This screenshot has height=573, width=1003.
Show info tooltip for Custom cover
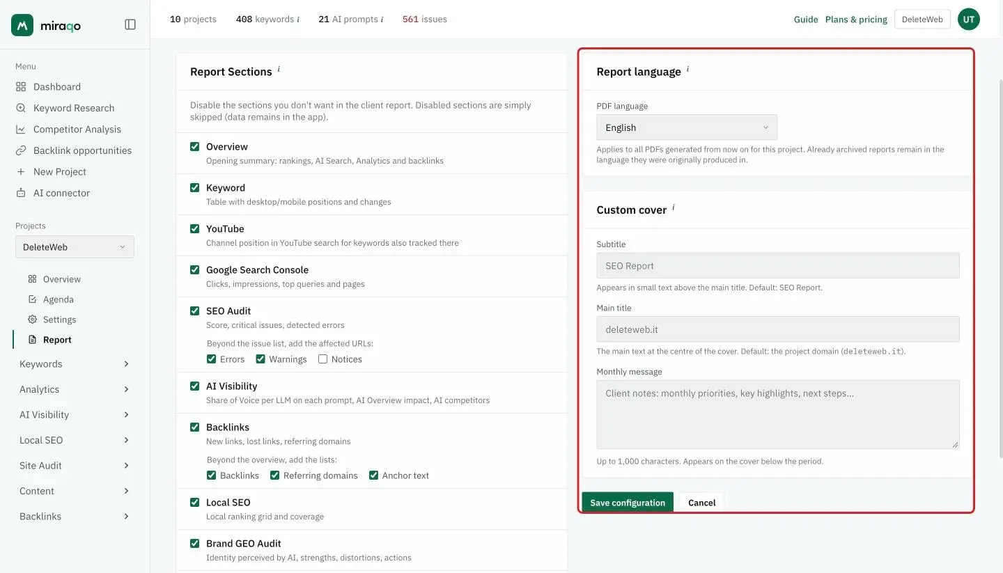(x=673, y=207)
